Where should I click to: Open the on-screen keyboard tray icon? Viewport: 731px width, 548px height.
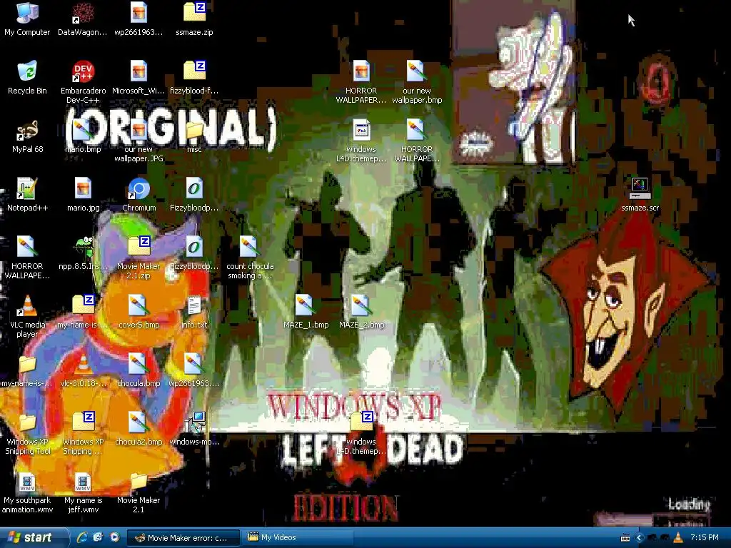click(625, 538)
